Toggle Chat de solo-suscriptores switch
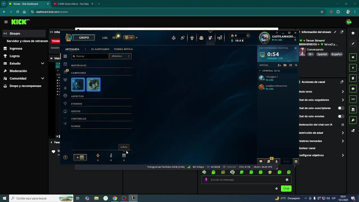This screenshot has width=359, height=202. (341, 108)
